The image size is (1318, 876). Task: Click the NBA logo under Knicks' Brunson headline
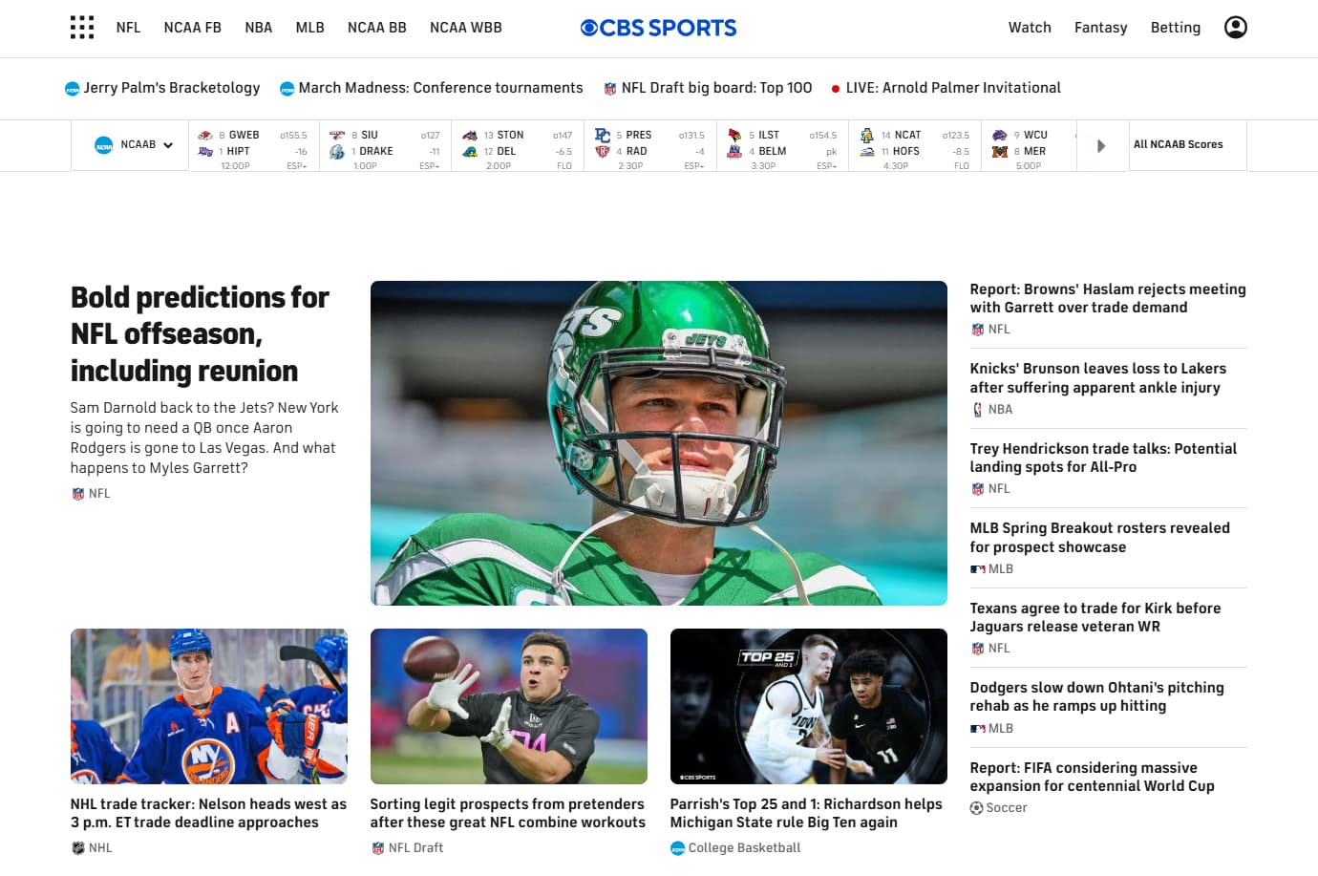tap(977, 410)
